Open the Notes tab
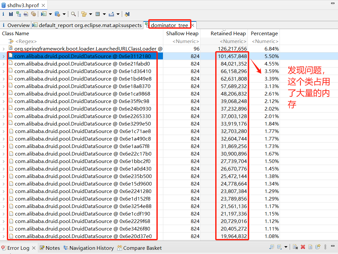338x254 pixels. coord(50,248)
